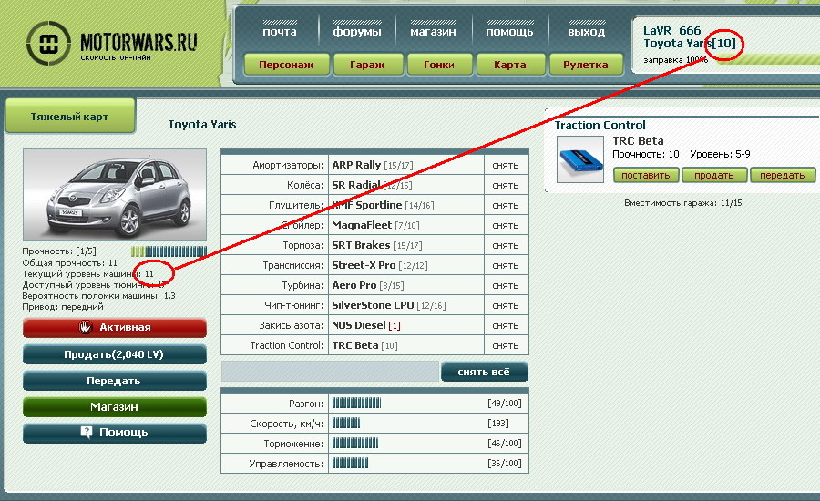Click снять in Тормоза row
This screenshot has width=820, height=501.
click(506, 245)
